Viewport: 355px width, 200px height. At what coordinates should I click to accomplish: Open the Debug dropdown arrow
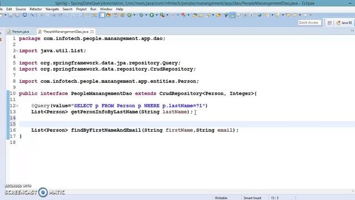[146, 15]
